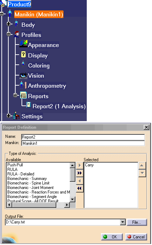
Task: Add selected analysis with single right arrow
Action: pyautogui.click(x=80, y=165)
